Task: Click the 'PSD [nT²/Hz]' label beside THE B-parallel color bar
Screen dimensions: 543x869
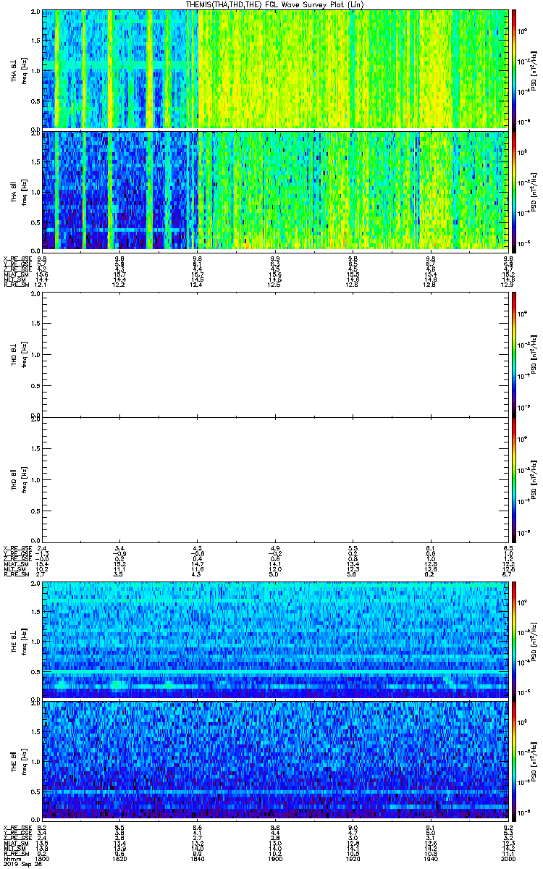Action: (x=534, y=760)
